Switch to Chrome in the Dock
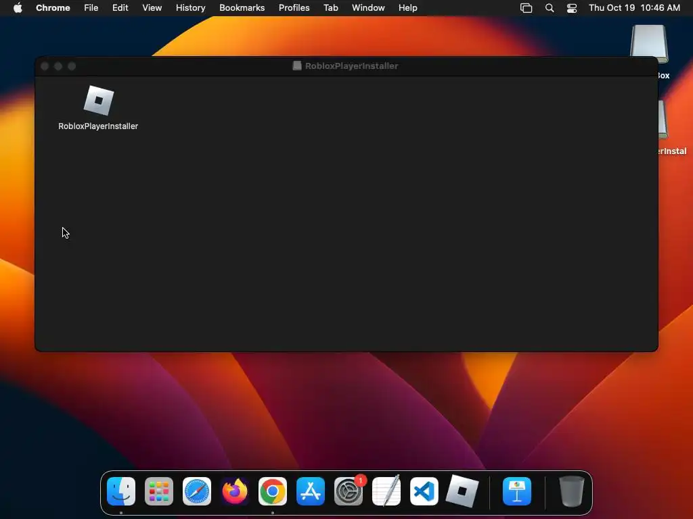 click(x=273, y=491)
